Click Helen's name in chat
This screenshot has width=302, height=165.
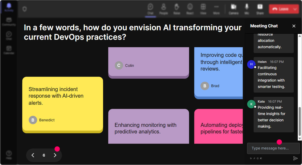262,62
